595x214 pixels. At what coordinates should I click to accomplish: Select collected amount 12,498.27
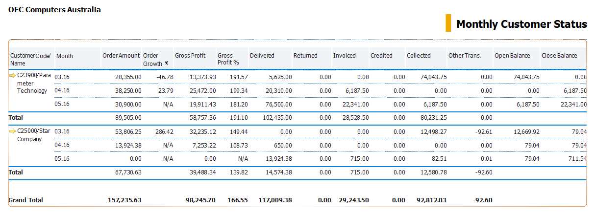coord(434,132)
